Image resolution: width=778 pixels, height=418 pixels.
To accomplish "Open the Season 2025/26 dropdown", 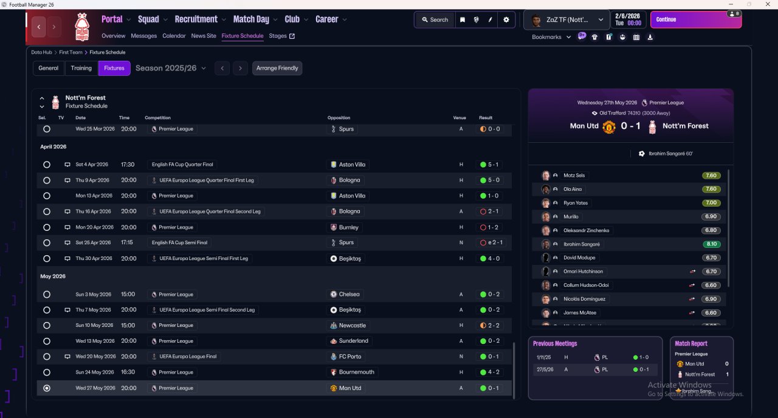I will pos(171,68).
